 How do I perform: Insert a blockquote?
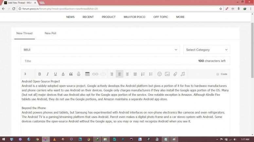coord(71,74)
